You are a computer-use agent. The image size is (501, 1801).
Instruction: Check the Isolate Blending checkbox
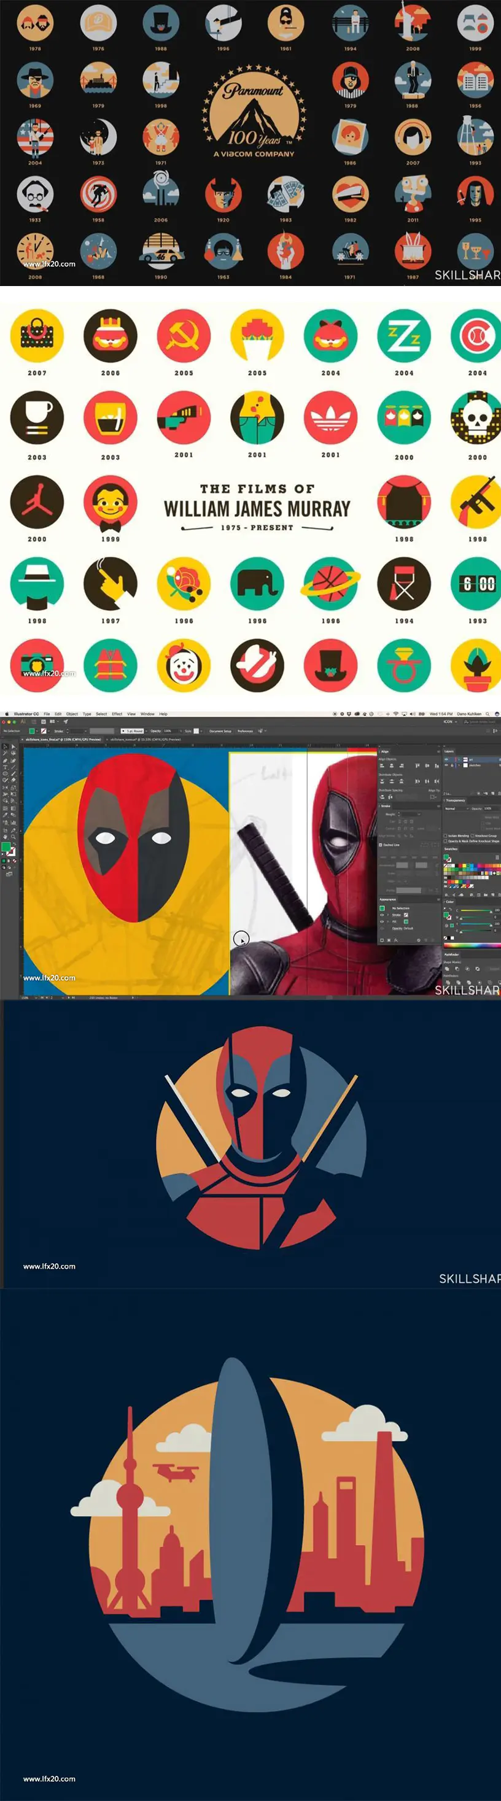446,835
